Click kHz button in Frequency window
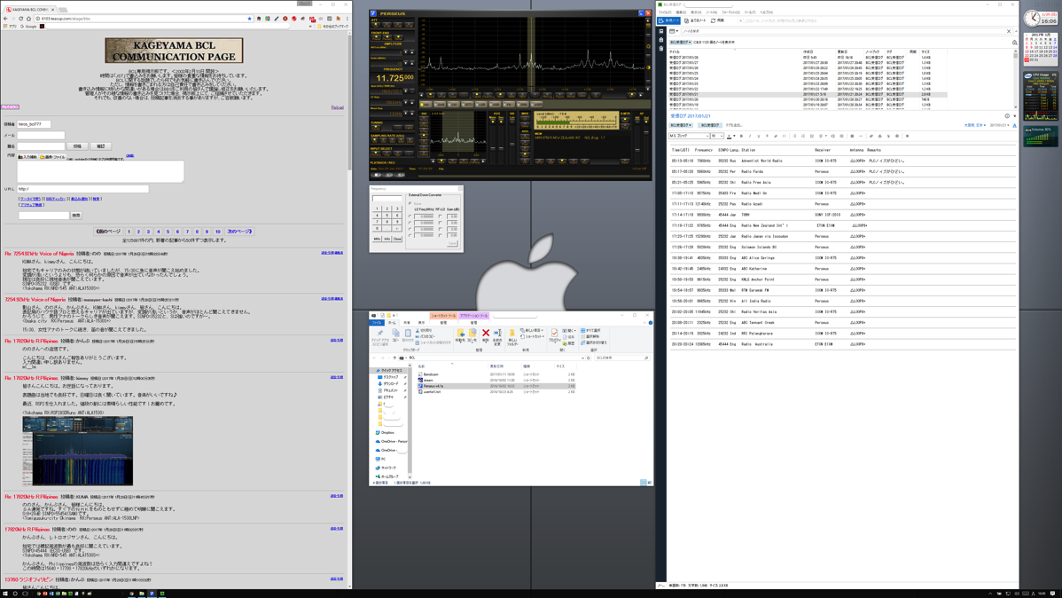 [x=387, y=239]
